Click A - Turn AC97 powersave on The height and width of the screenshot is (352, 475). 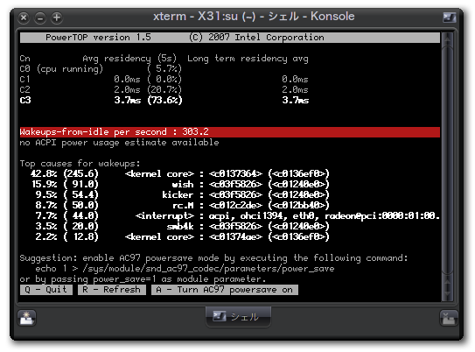pyautogui.click(x=225, y=290)
